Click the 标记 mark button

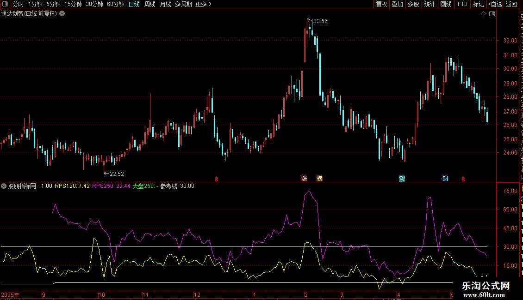point(478,4)
